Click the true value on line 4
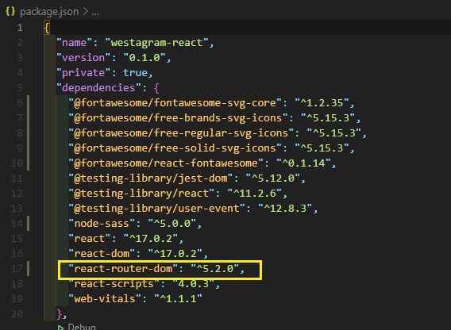 [135, 73]
